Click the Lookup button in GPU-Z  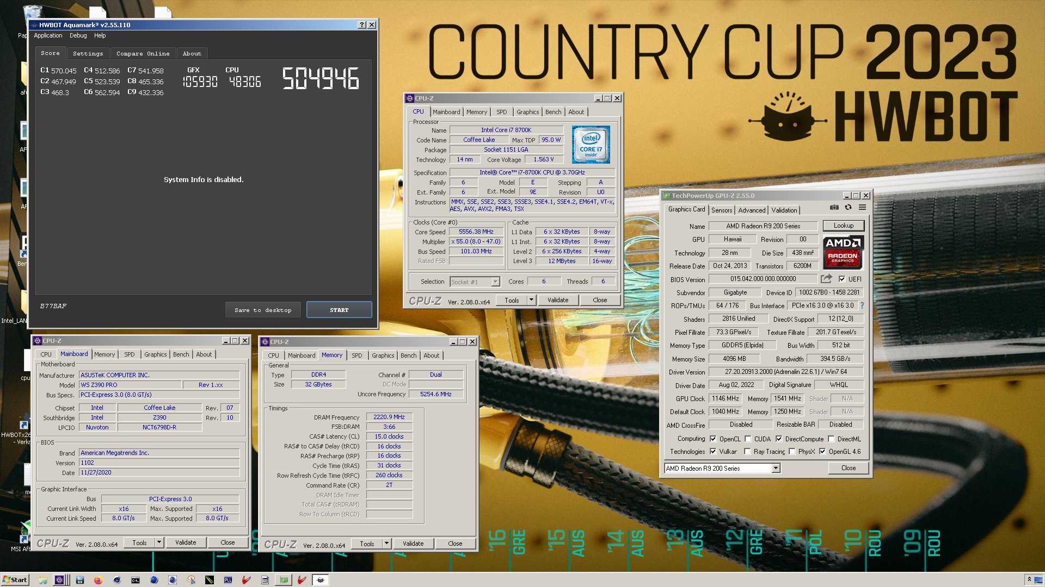(843, 226)
